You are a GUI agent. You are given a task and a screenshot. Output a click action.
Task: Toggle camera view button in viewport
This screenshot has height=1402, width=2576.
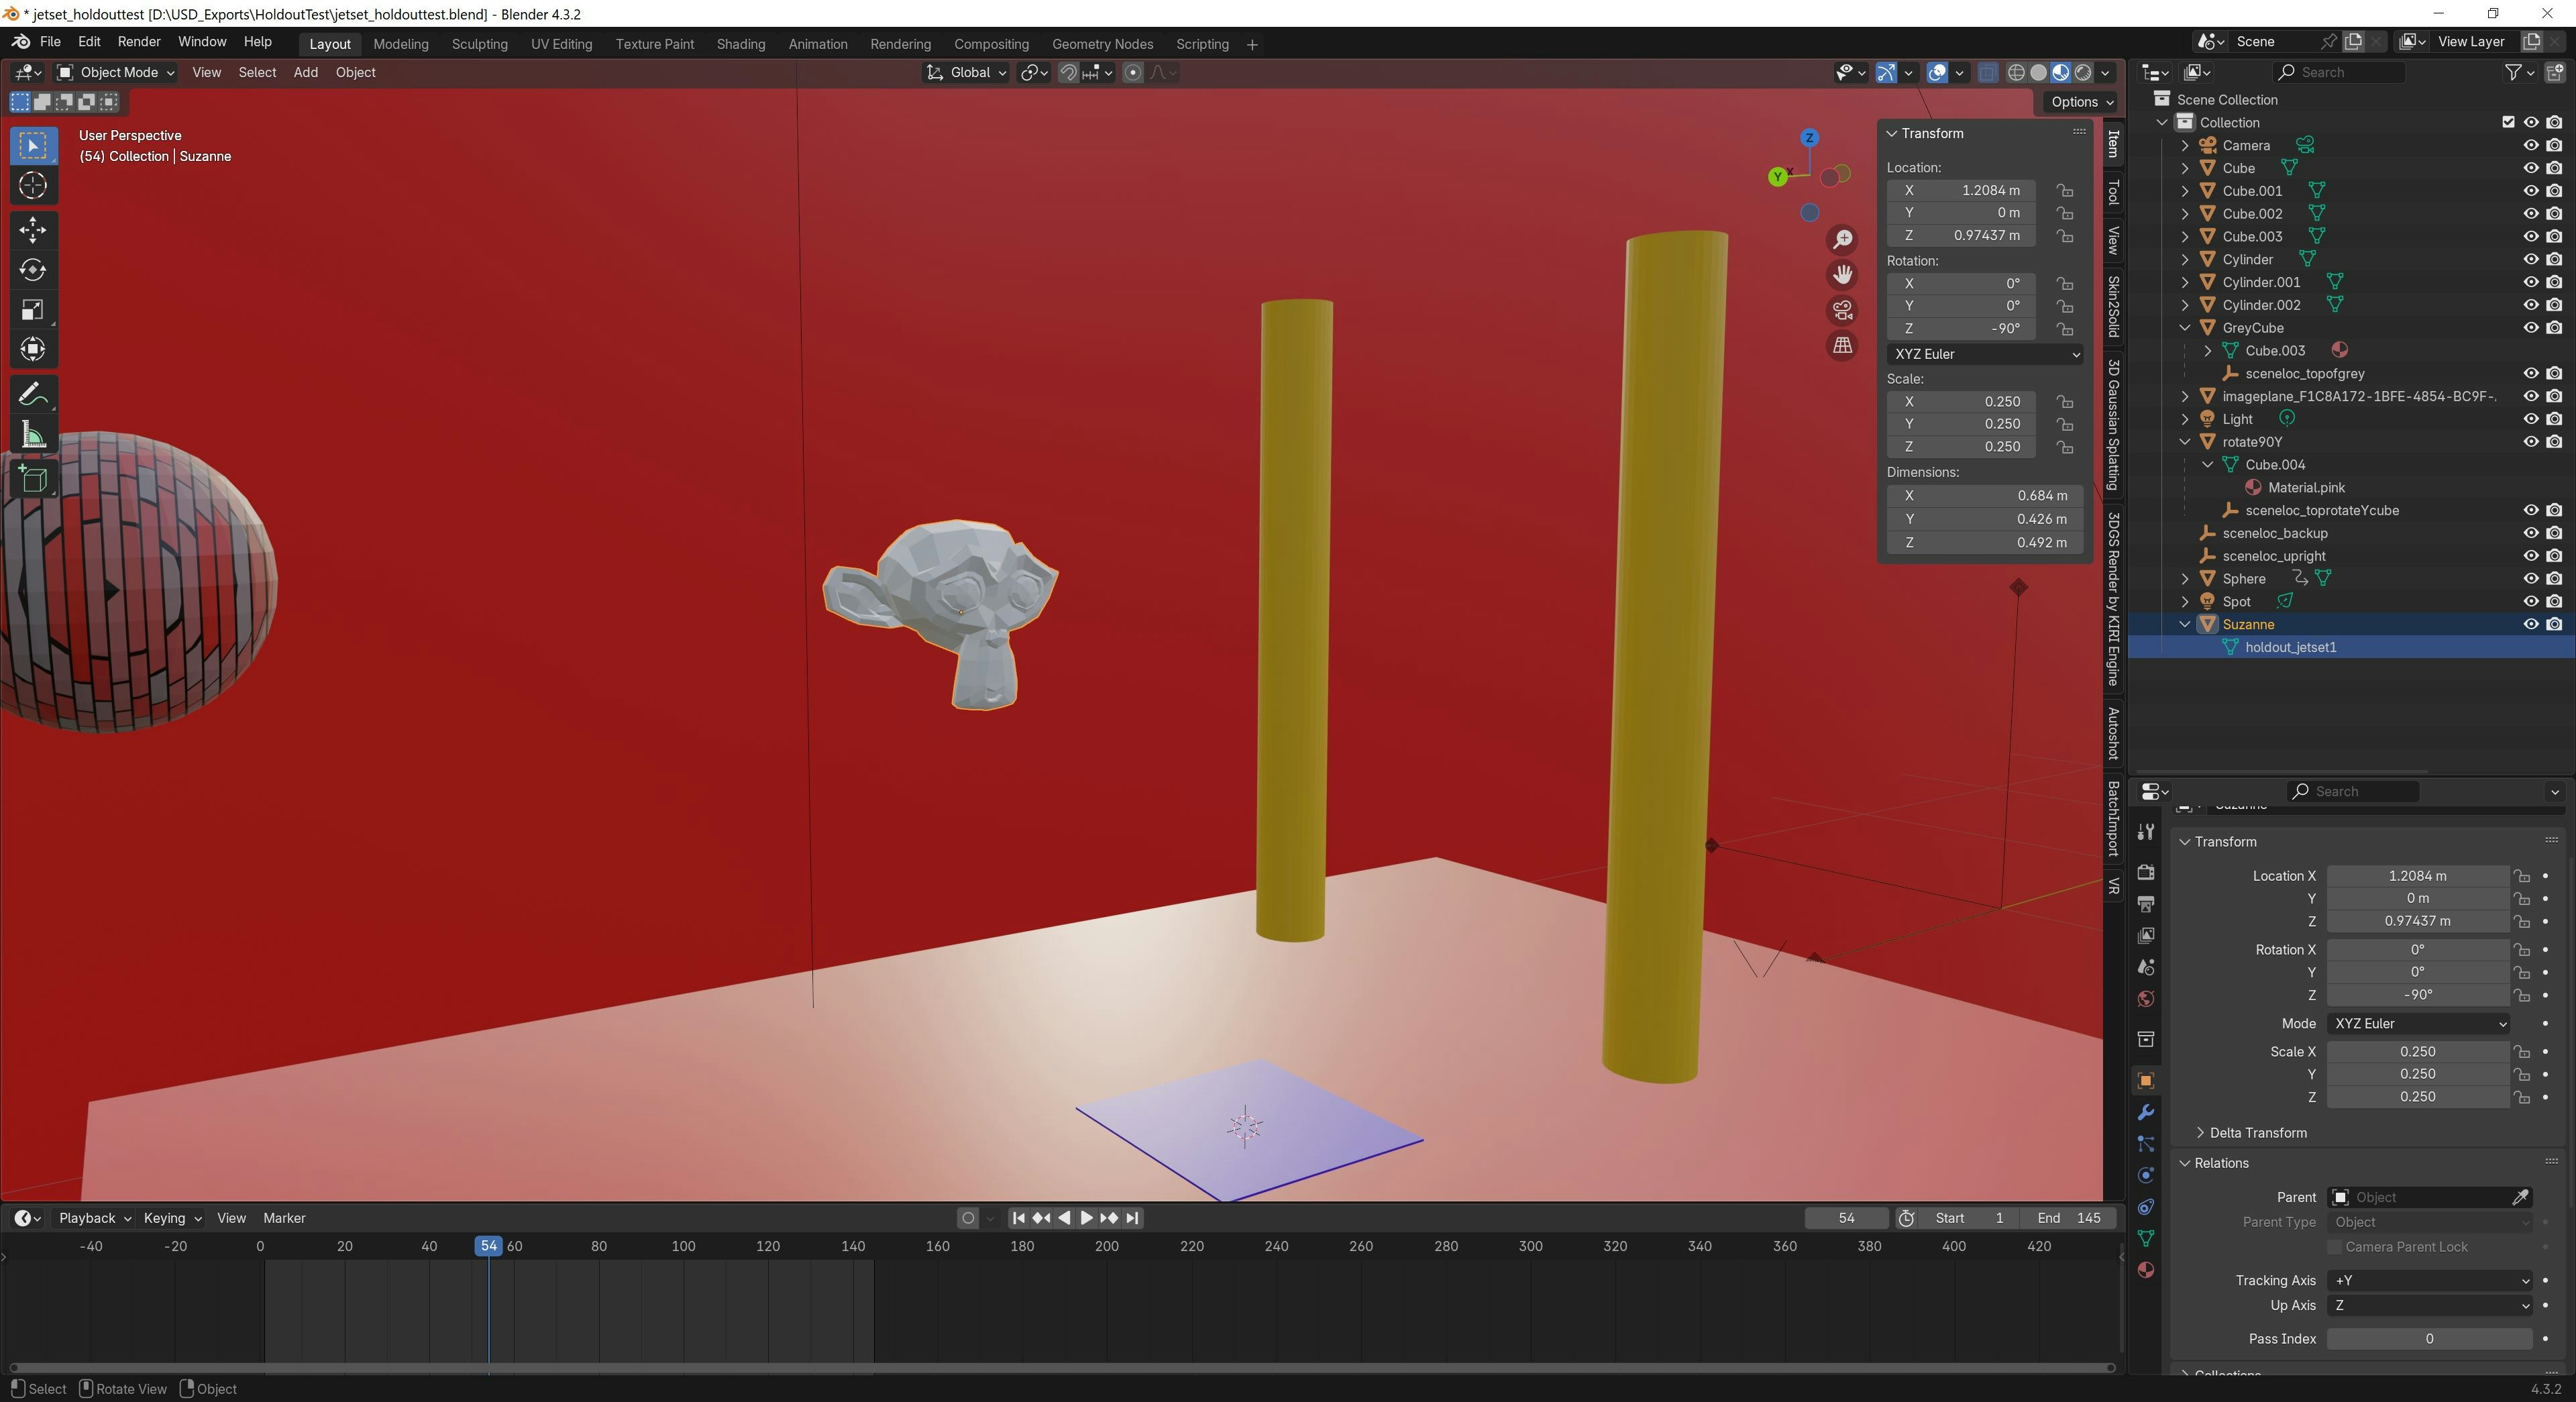point(1842,310)
